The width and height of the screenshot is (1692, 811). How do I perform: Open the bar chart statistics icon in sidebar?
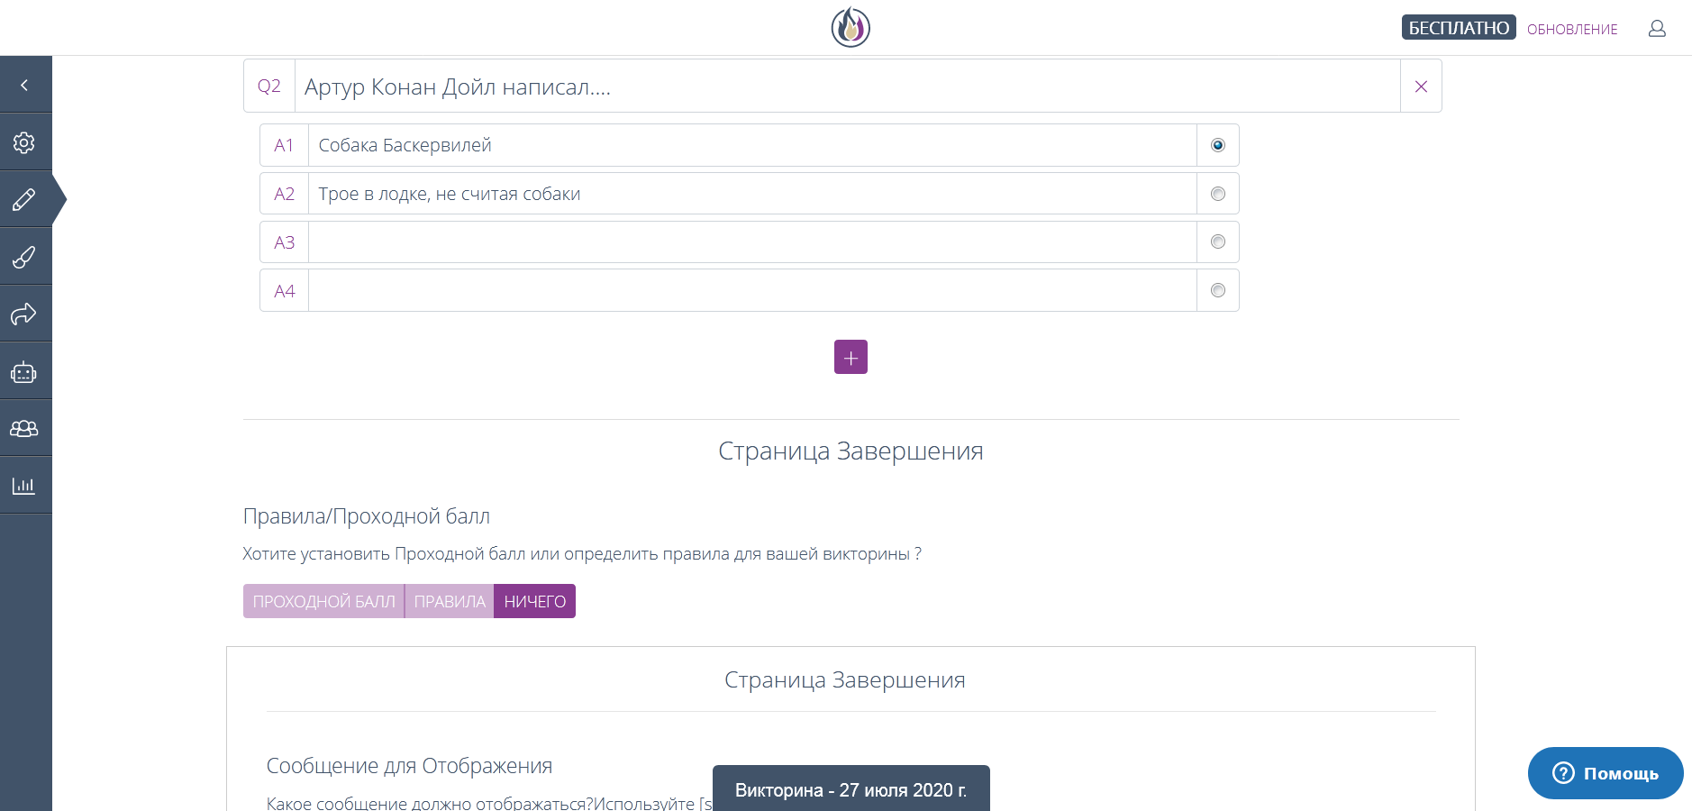25,486
